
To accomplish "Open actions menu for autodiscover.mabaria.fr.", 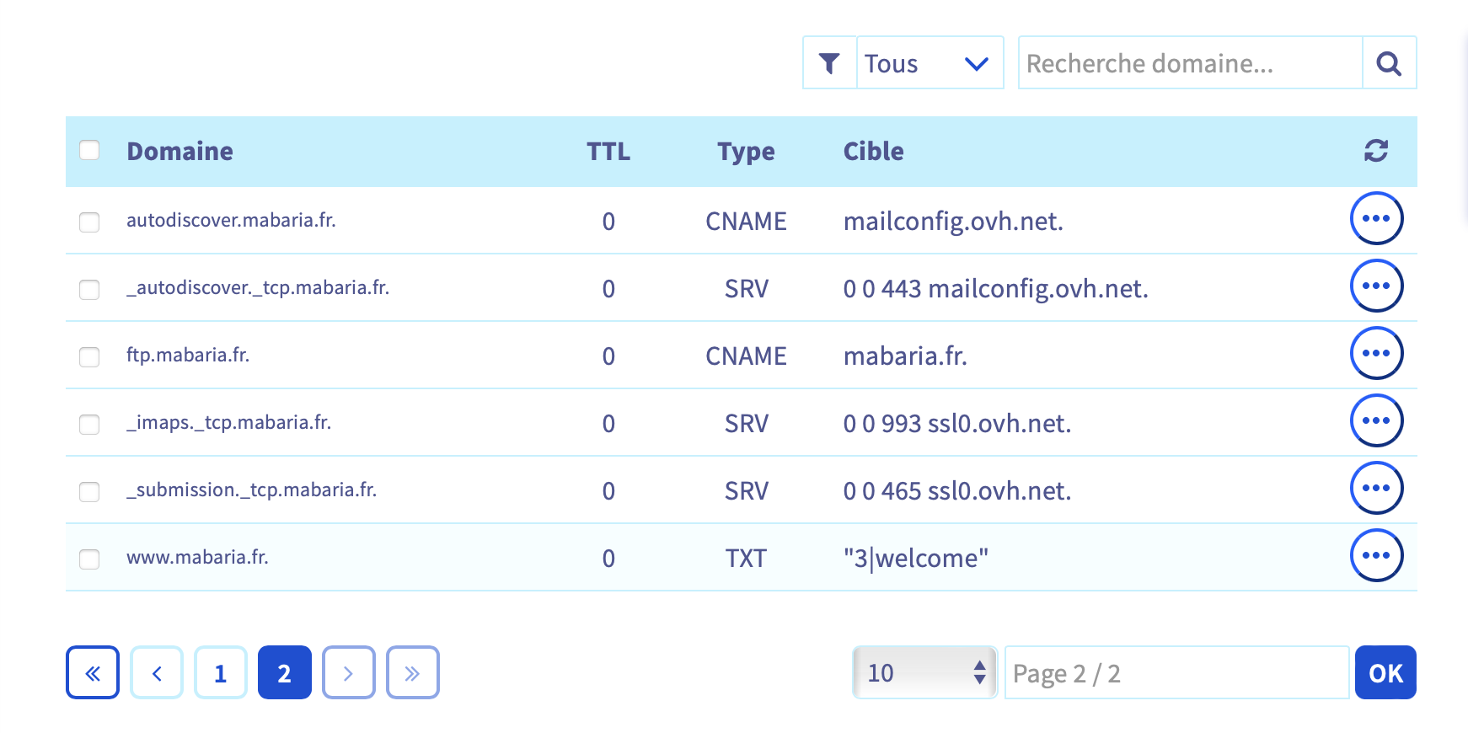I will (1375, 218).
